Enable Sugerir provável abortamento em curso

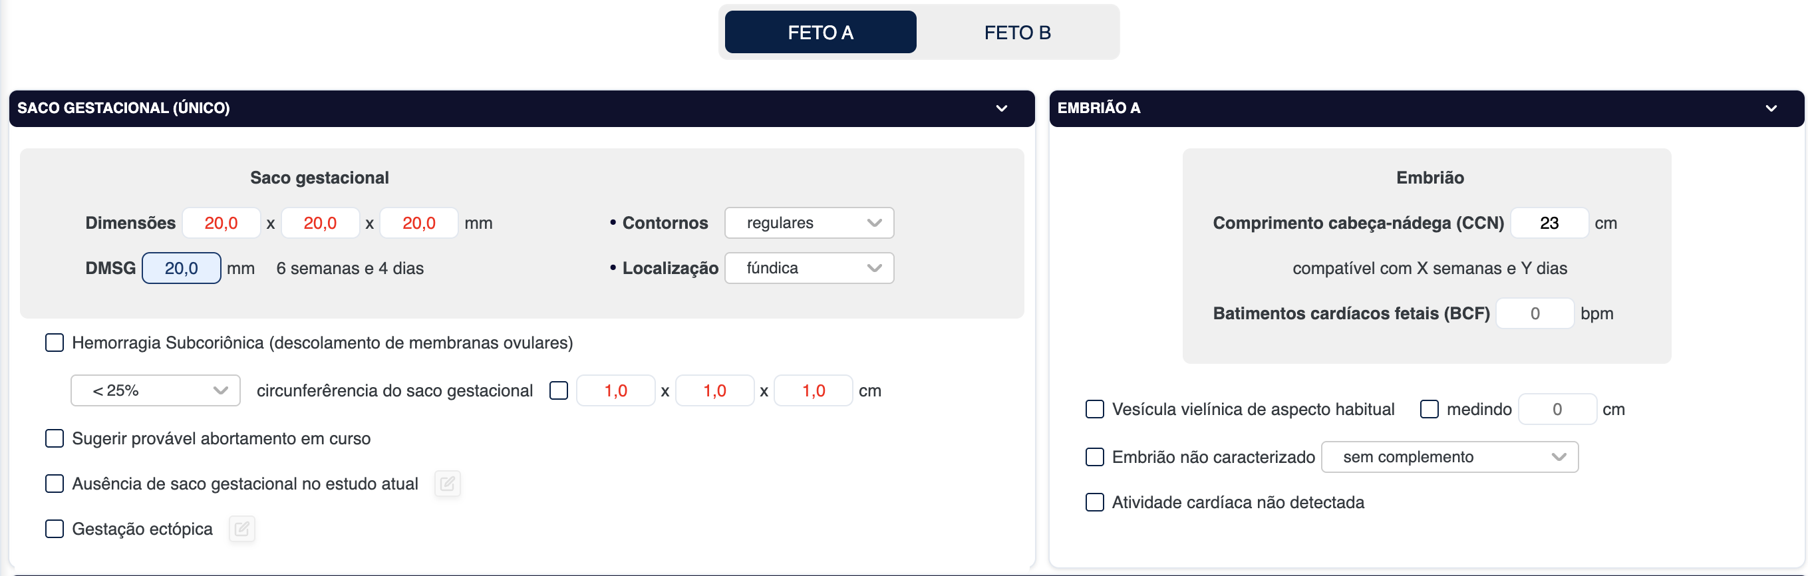[54, 438]
